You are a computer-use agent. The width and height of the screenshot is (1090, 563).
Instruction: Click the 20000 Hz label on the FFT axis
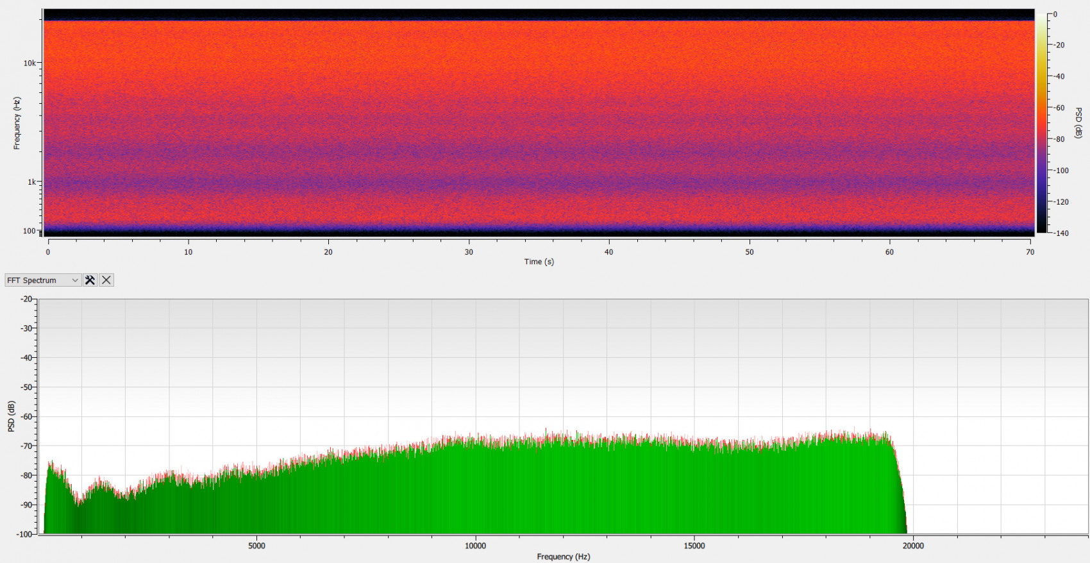coord(913,546)
